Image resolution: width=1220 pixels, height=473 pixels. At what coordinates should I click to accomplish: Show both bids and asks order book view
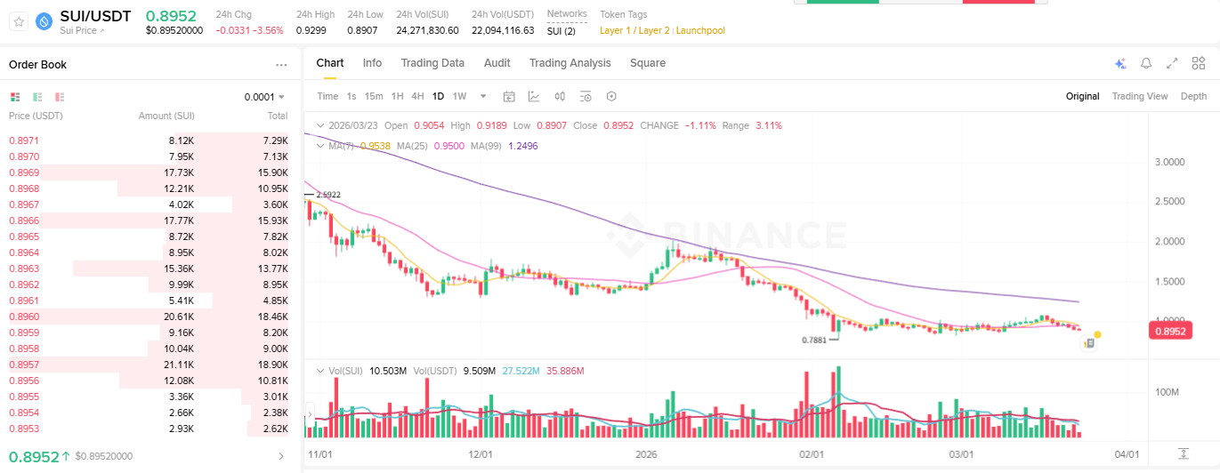15,96
